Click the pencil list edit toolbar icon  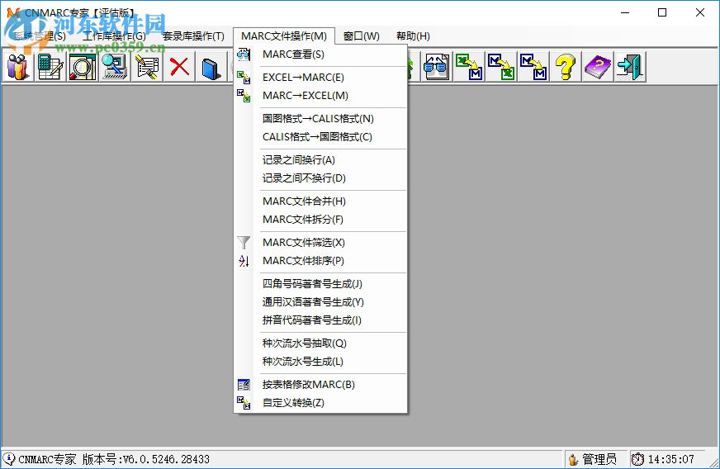coord(146,67)
